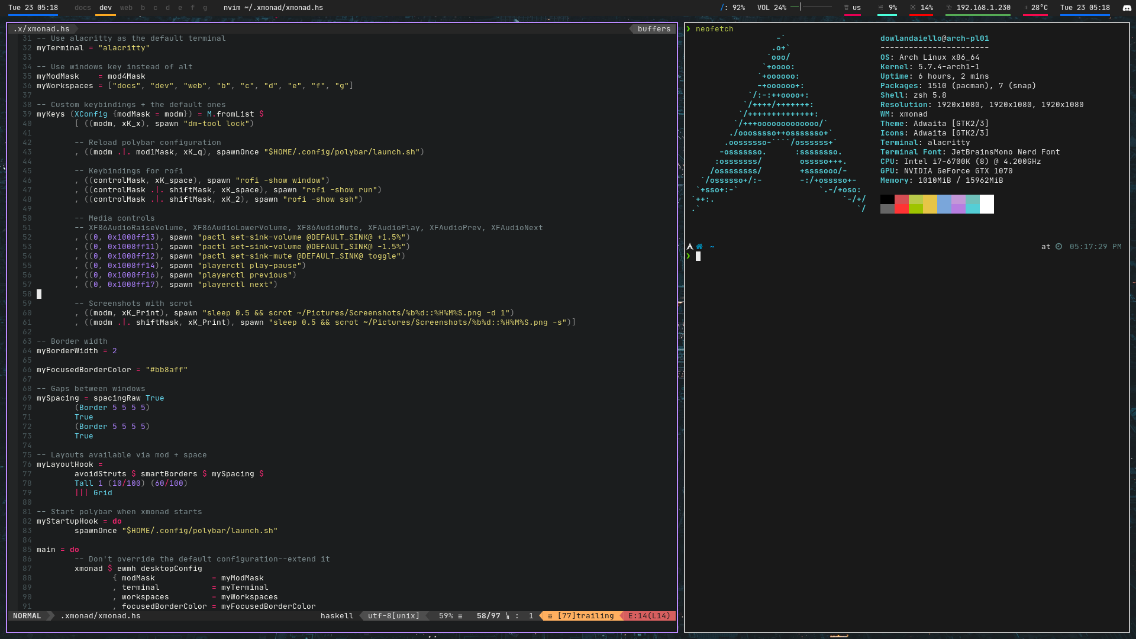Click the lines icon after 59% in statusline
The height and width of the screenshot is (639, 1136).
[x=460, y=616]
